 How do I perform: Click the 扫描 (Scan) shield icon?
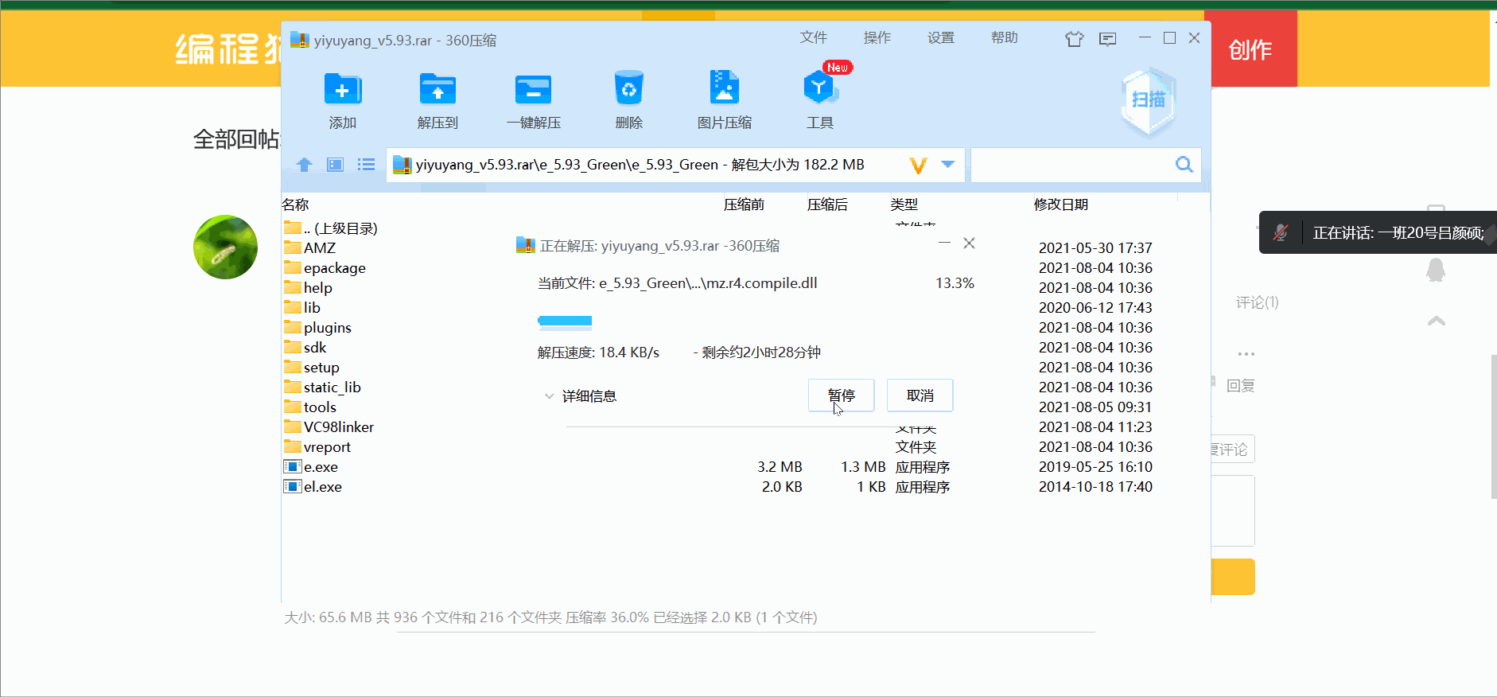tap(1148, 100)
